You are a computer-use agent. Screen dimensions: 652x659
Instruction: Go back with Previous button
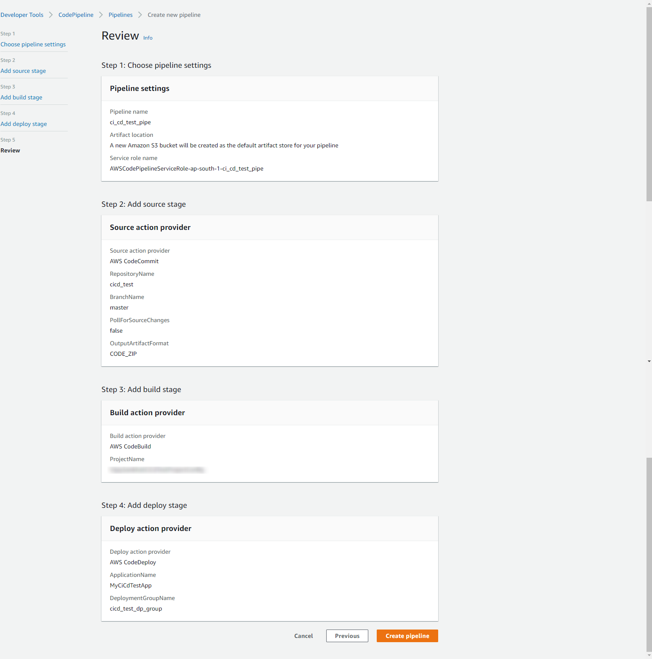point(347,636)
